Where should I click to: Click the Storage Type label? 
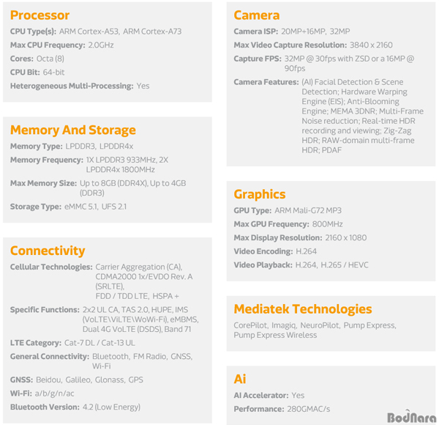pyautogui.click(x=36, y=207)
